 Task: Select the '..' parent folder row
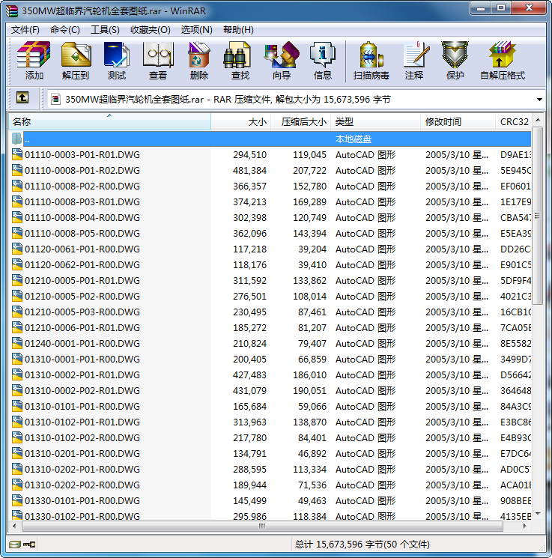[27, 139]
